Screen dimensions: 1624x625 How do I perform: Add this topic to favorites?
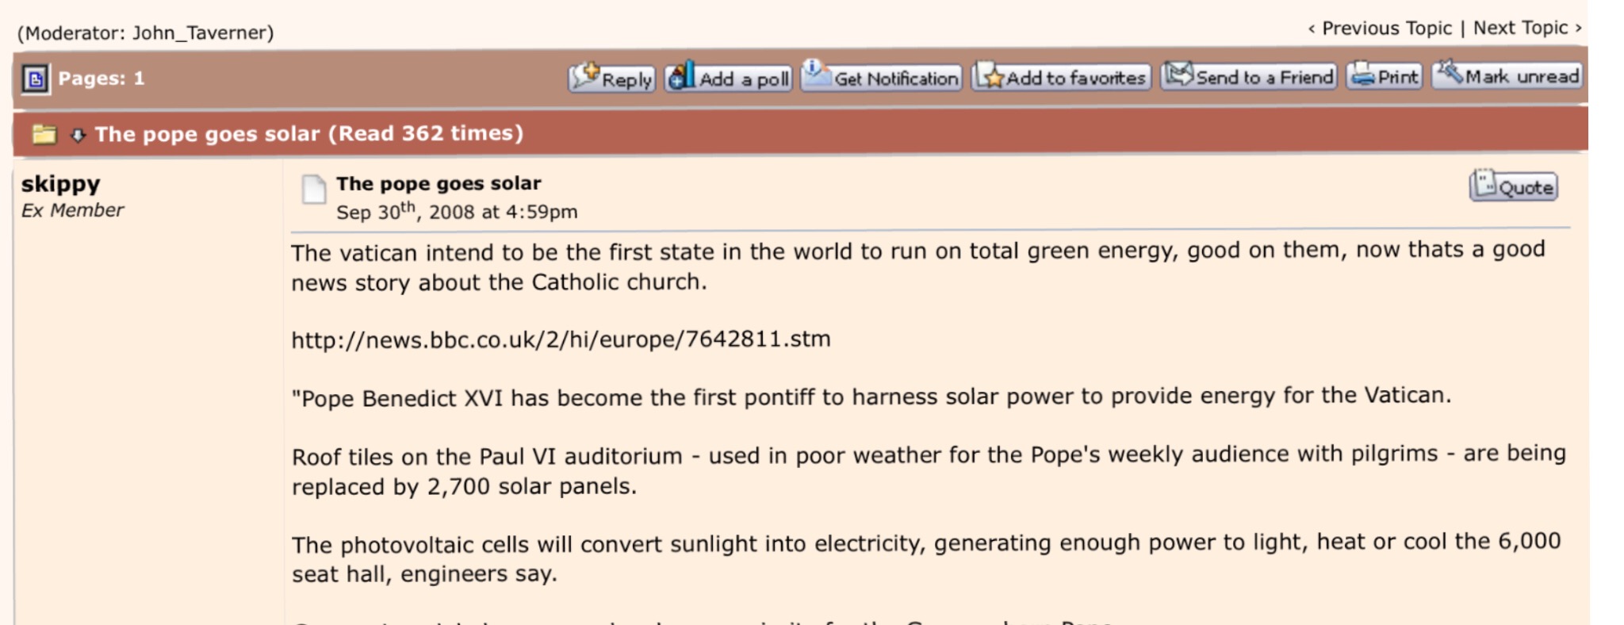tap(1061, 77)
